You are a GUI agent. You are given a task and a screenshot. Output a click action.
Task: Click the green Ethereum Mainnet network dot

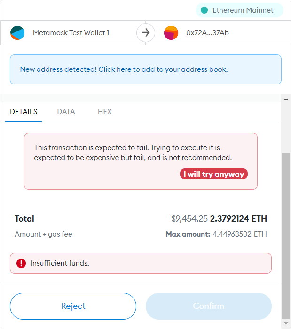(204, 10)
